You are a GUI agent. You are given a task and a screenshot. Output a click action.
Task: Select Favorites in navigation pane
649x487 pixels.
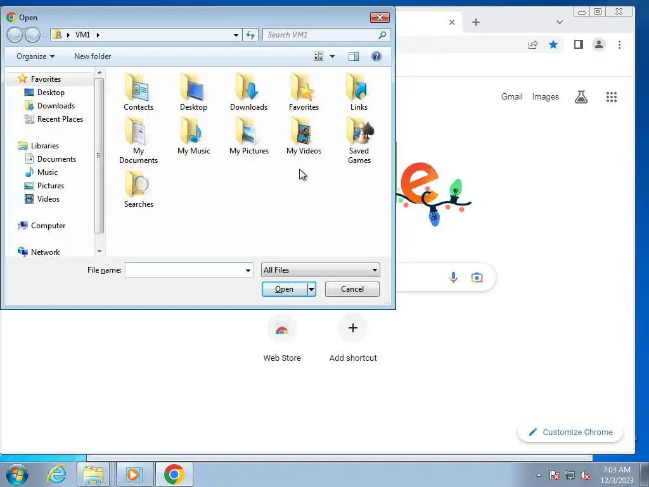point(46,79)
